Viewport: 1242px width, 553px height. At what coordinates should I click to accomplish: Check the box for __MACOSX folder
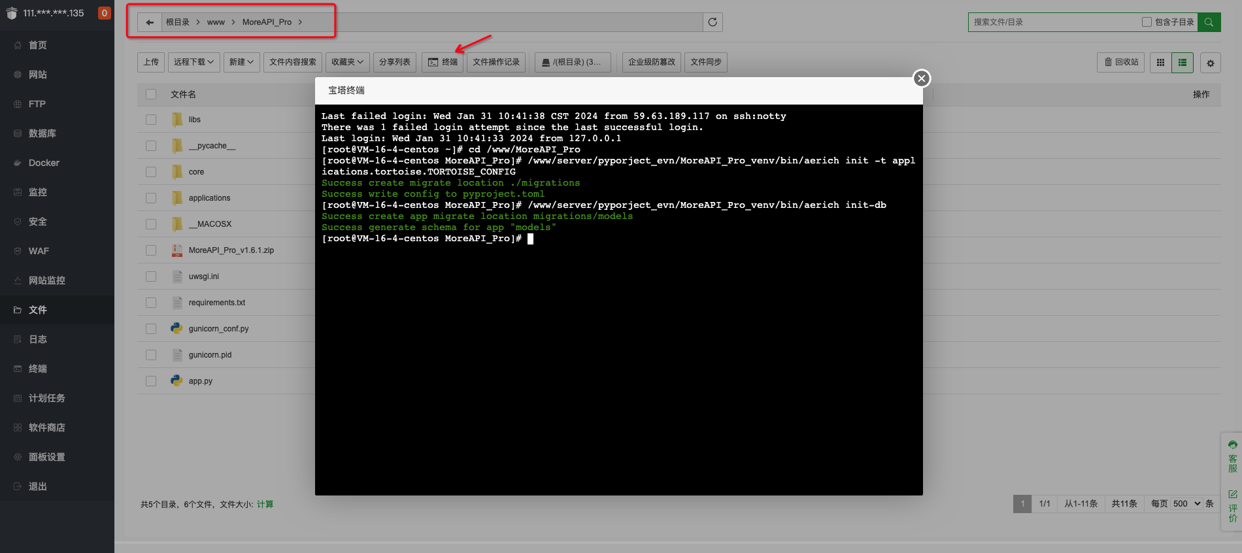151,224
